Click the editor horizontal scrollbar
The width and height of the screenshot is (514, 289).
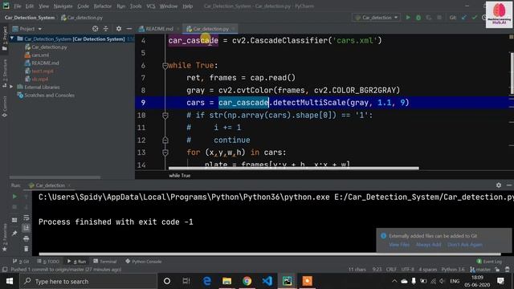tap(293, 169)
